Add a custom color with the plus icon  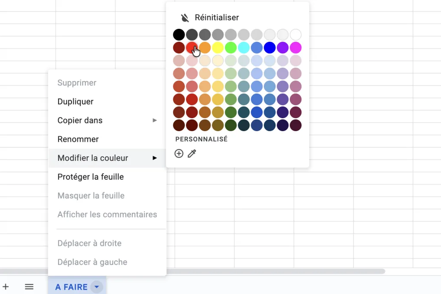(x=179, y=153)
